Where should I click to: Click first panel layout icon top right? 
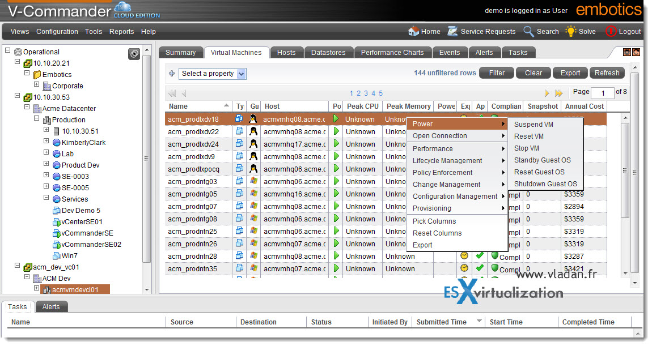click(x=627, y=52)
